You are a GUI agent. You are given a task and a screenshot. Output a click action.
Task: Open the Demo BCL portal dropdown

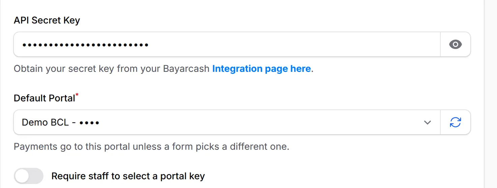click(x=227, y=122)
